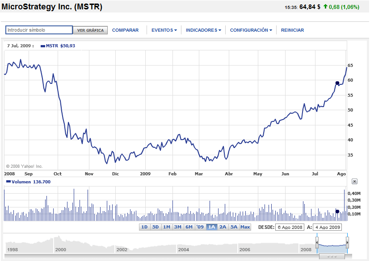Click the Desde start date field

pyautogui.click(x=289, y=227)
